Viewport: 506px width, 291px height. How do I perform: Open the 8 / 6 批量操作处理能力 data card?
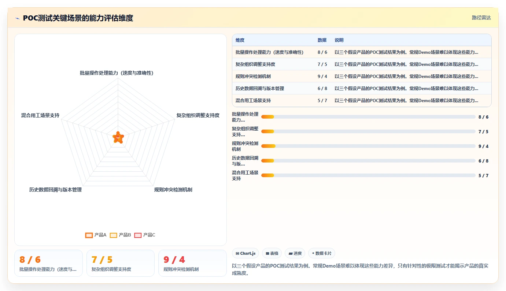pyautogui.click(x=48, y=263)
